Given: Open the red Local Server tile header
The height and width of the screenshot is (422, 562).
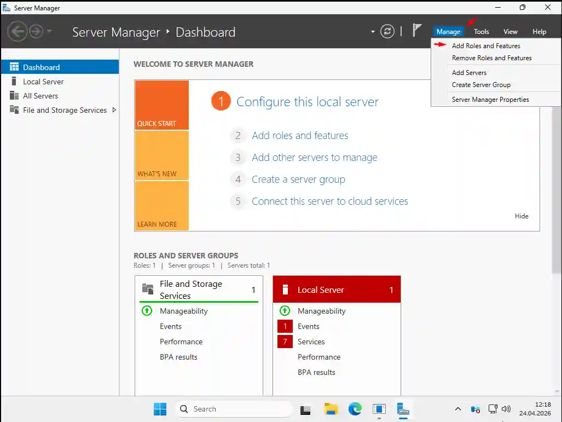Looking at the screenshot, I should (337, 290).
